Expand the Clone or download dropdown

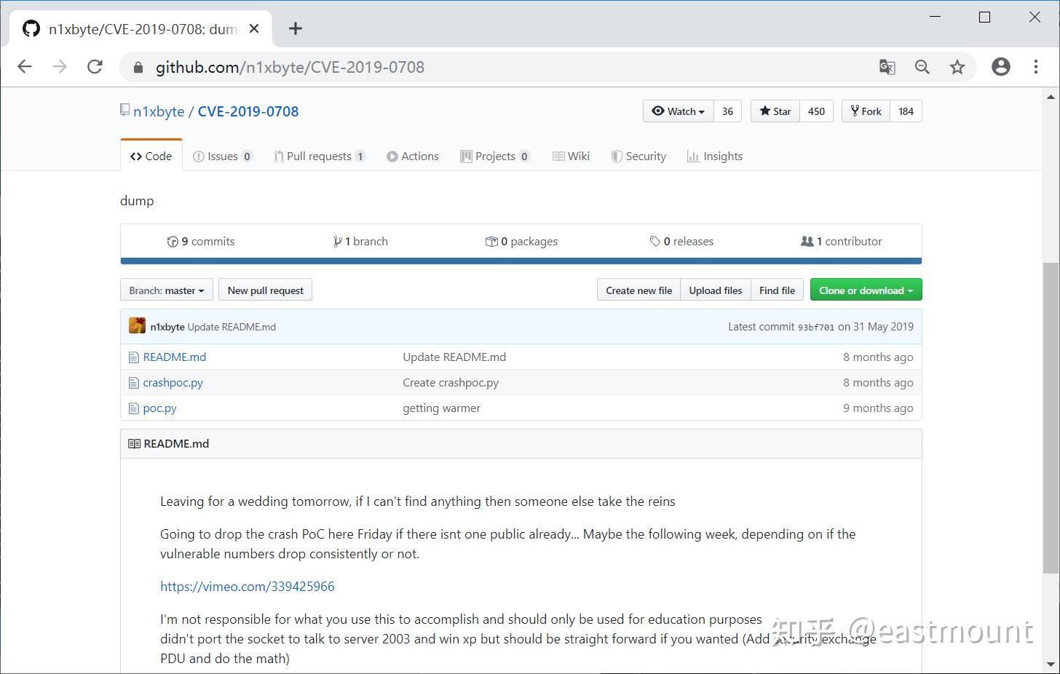[x=866, y=290]
